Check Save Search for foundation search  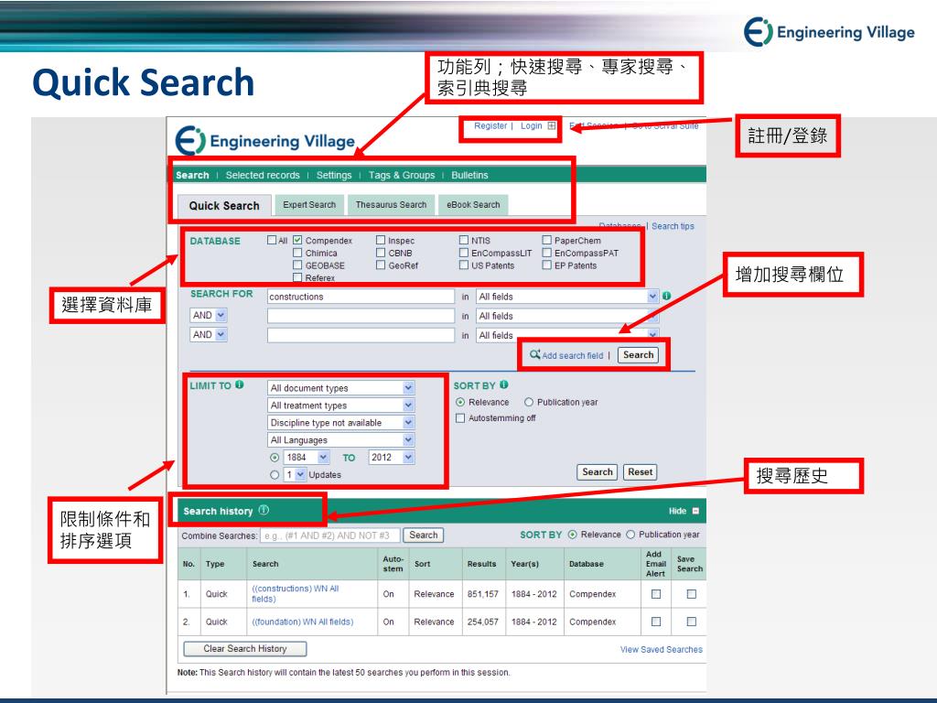692,622
